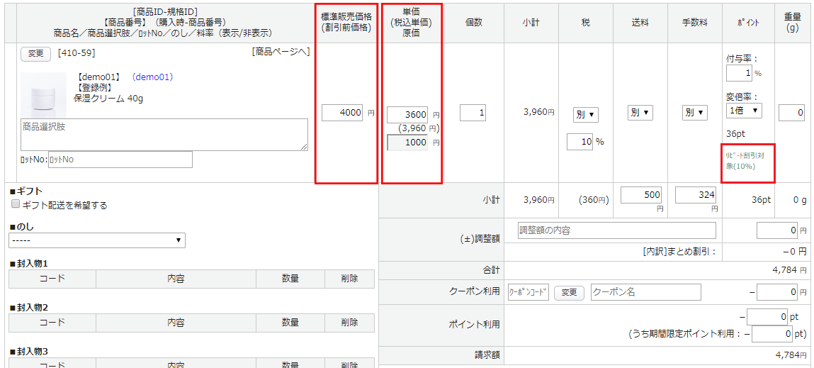Click the ポイント column header
Screen dimensions: 814x368
point(747,23)
